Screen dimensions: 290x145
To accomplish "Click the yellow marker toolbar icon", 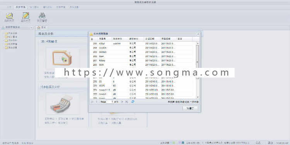I will pos(9,16).
